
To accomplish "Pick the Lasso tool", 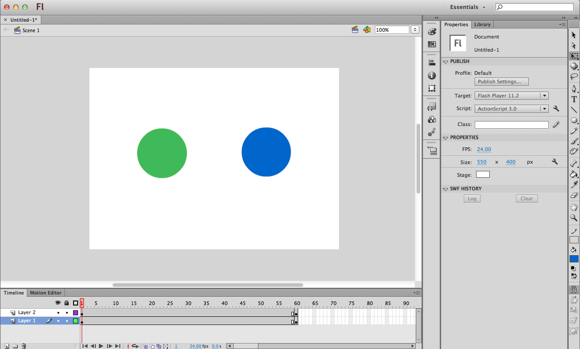I will pyautogui.click(x=574, y=77).
